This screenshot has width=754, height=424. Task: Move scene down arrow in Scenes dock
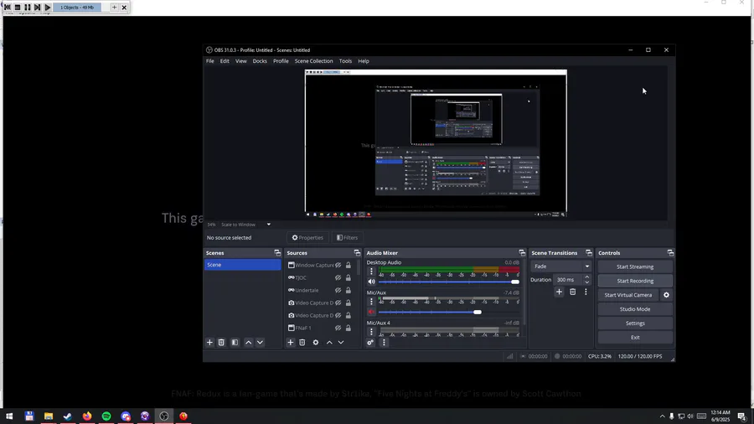(260, 342)
